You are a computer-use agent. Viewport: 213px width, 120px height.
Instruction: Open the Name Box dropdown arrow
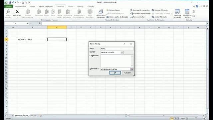[27, 24]
